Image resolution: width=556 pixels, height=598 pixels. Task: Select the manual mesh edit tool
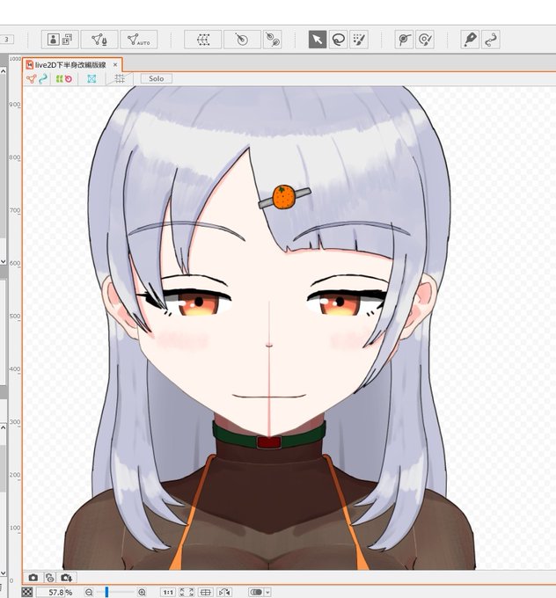(99, 40)
